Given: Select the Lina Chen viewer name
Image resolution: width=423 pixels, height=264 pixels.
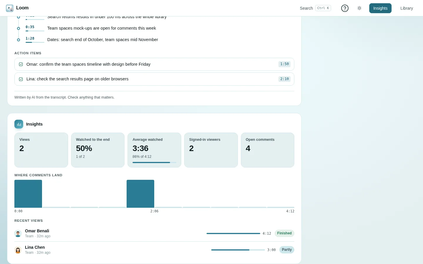Looking at the screenshot, I should point(35,247).
